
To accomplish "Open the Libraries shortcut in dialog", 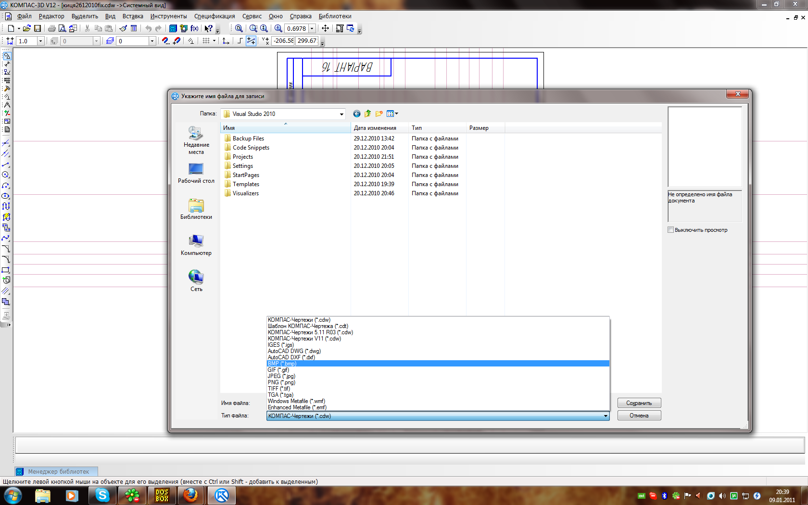I will click(x=196, y=209).
